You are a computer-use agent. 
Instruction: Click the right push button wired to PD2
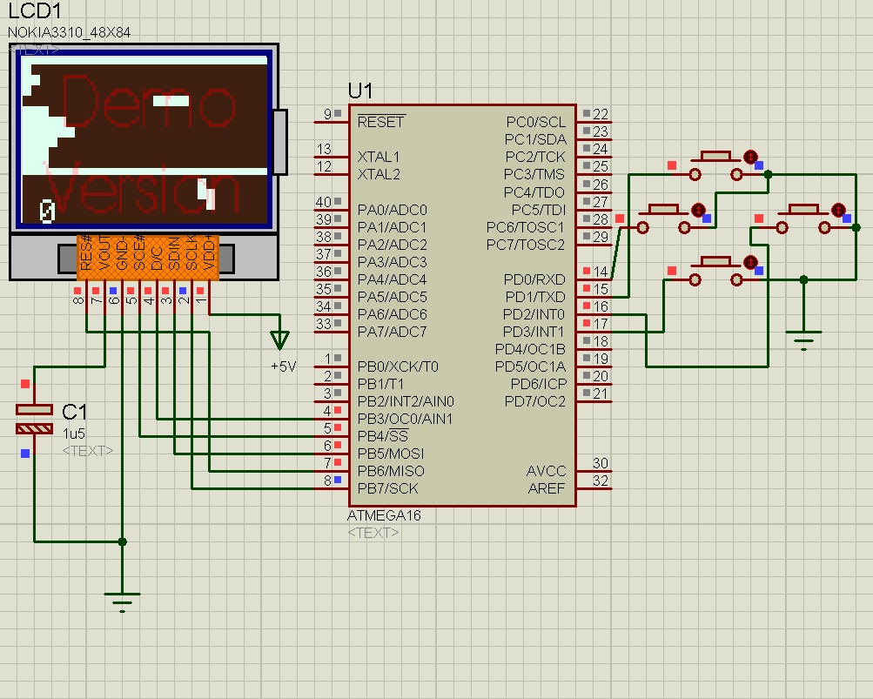point(803,219)
